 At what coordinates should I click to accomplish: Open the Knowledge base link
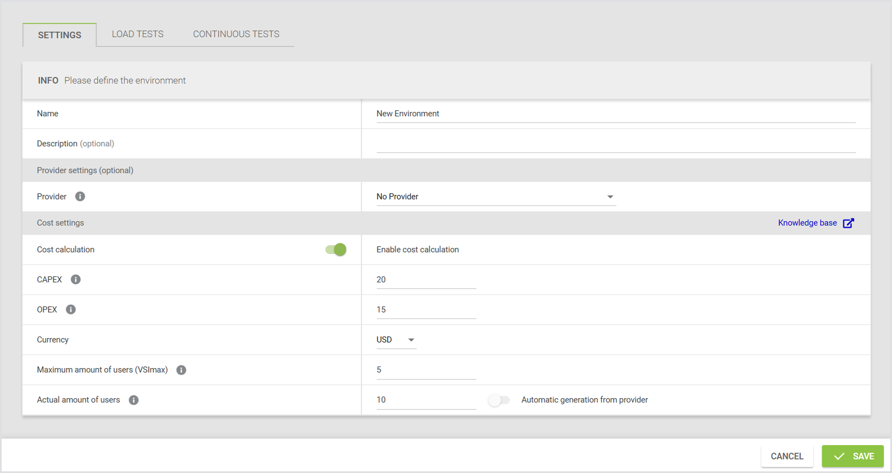807,223
